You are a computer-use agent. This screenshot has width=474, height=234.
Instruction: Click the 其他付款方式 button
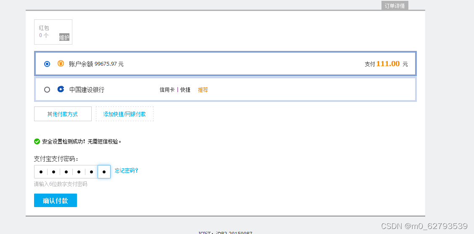(63, 114)
